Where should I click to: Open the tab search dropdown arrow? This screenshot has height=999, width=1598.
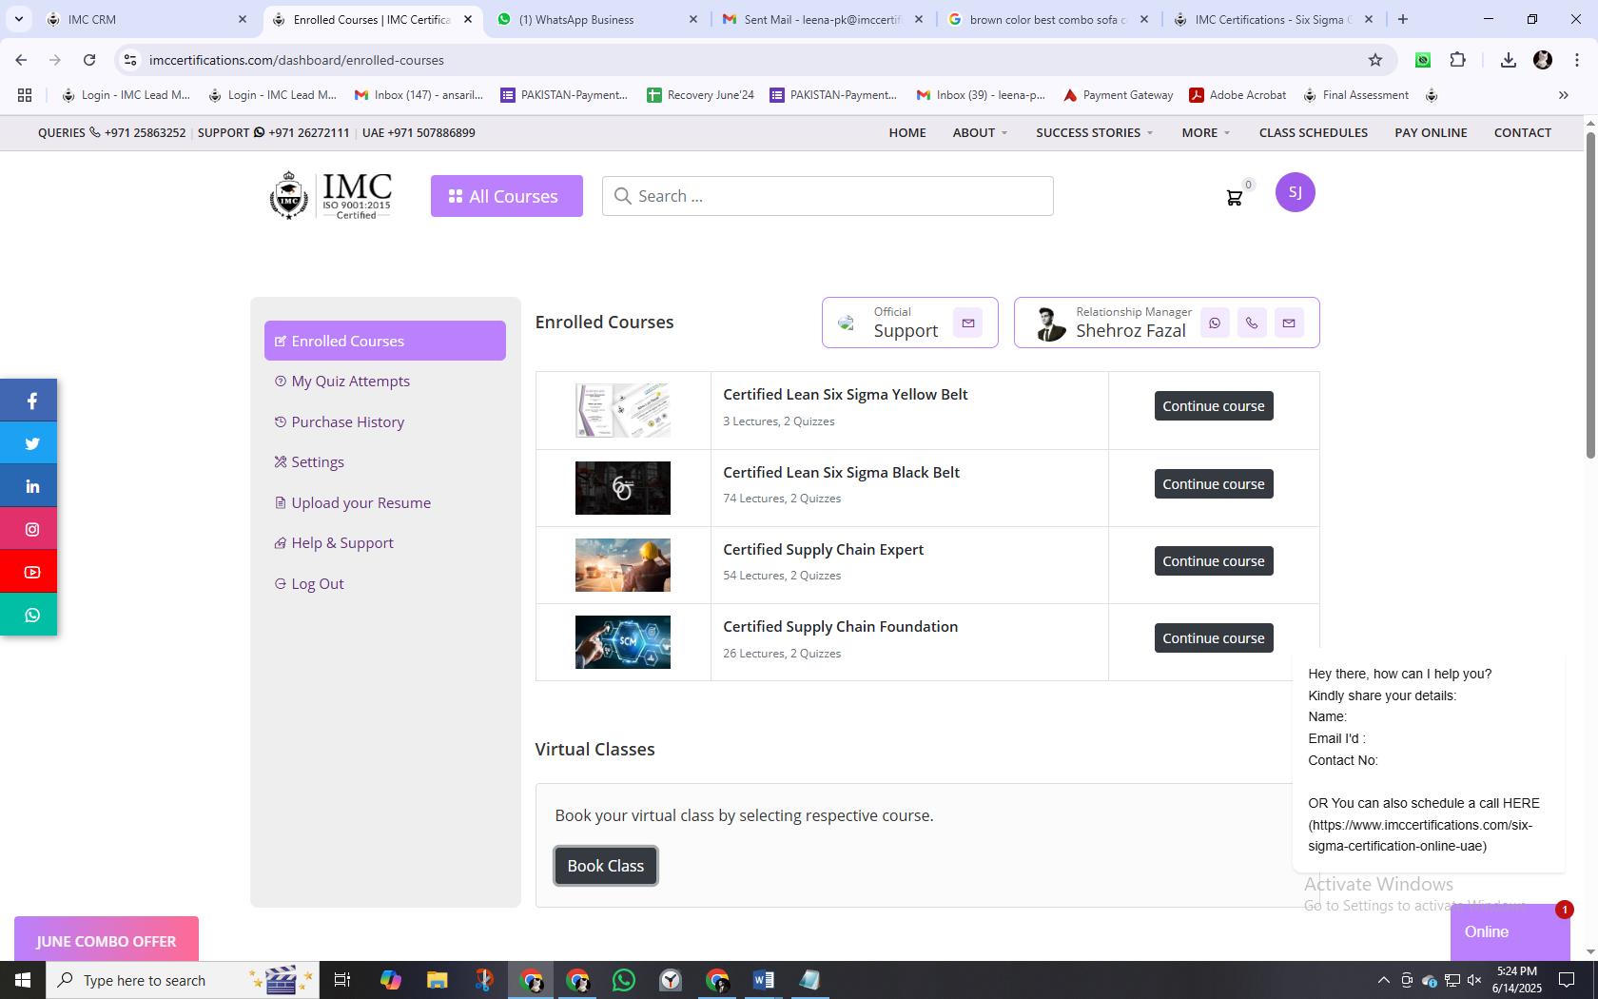[x=19, y=19]
